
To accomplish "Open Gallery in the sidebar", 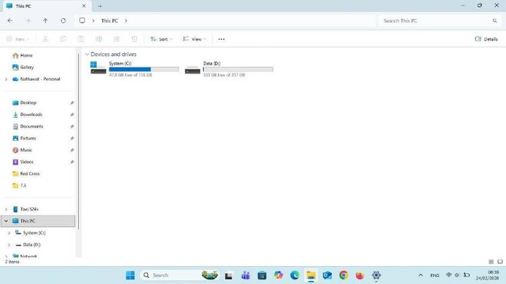I will pos(26,67).
